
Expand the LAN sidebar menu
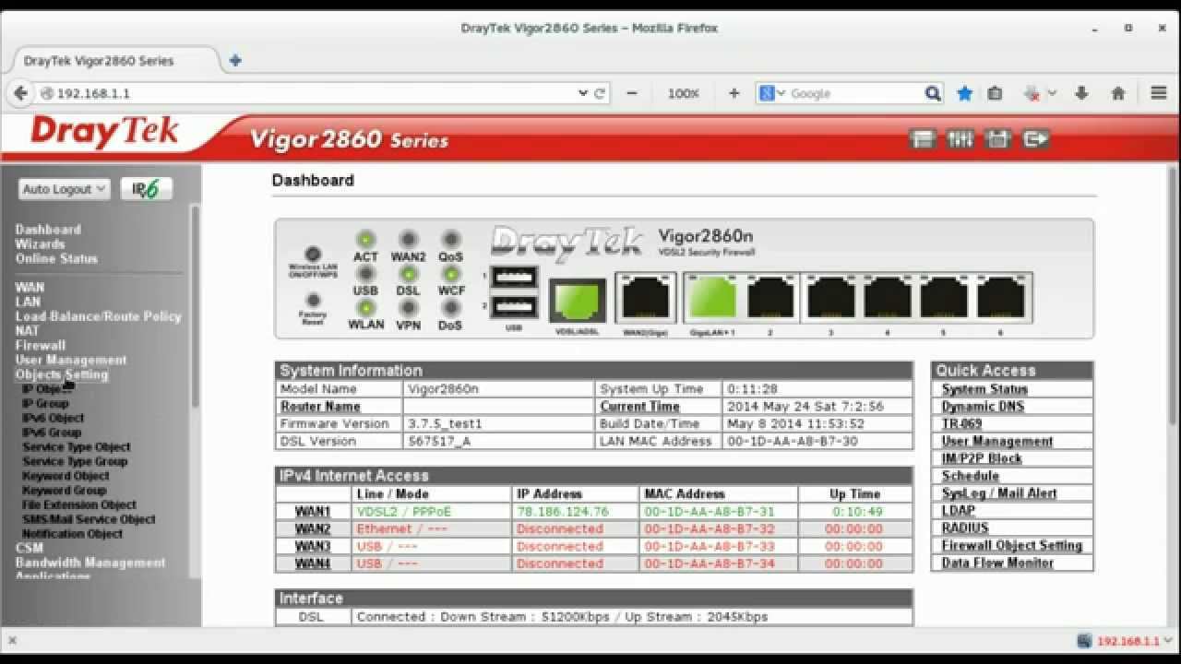(28, 302)
